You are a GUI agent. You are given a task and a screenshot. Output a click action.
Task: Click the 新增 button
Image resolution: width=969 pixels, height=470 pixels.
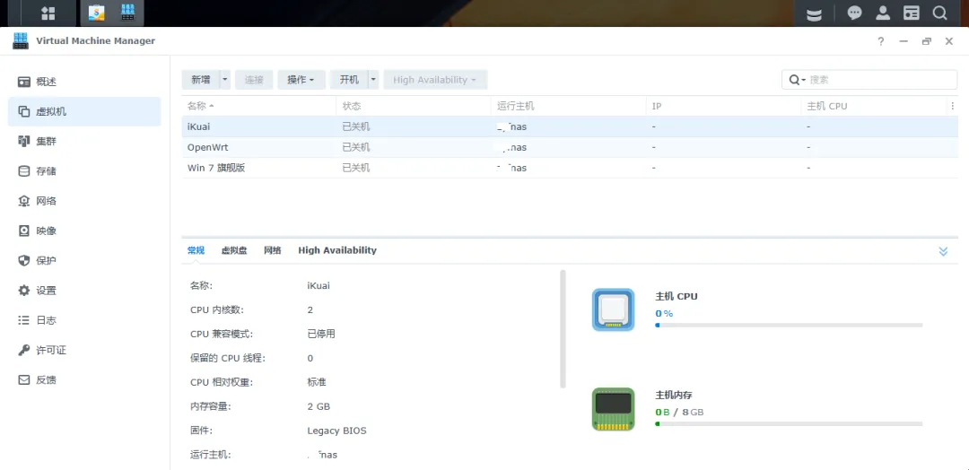(x=201, y=80)
